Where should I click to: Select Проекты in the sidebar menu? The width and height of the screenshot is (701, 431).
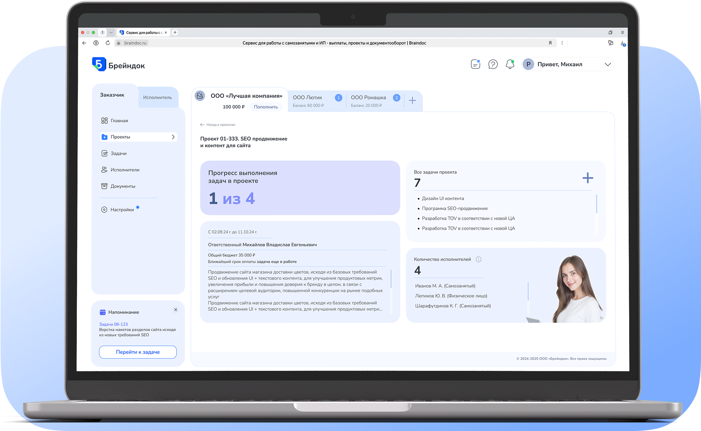[138, 137]
